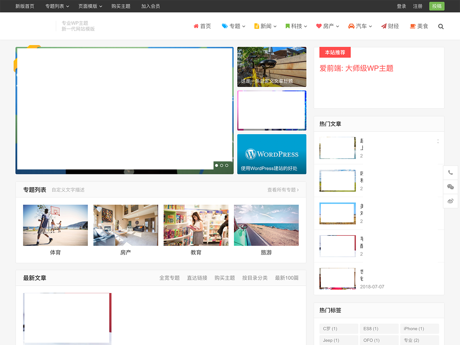Click the third carousel pagination dot
The width and height of the screenshot is (460, 345).
(227, 166)
